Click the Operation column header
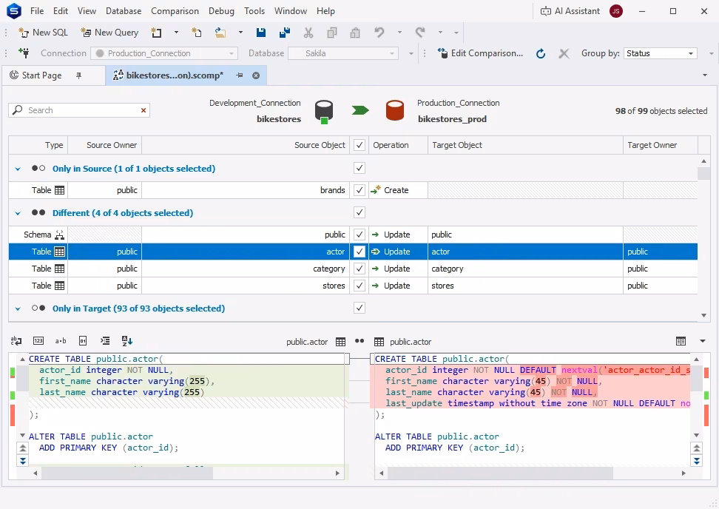 (398, 145)
